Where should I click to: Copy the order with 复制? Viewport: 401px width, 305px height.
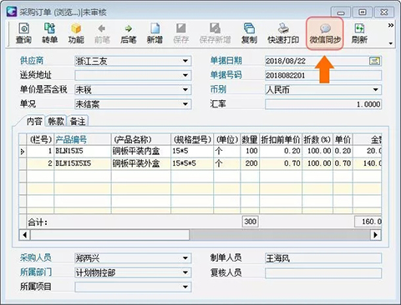point(249,33)
